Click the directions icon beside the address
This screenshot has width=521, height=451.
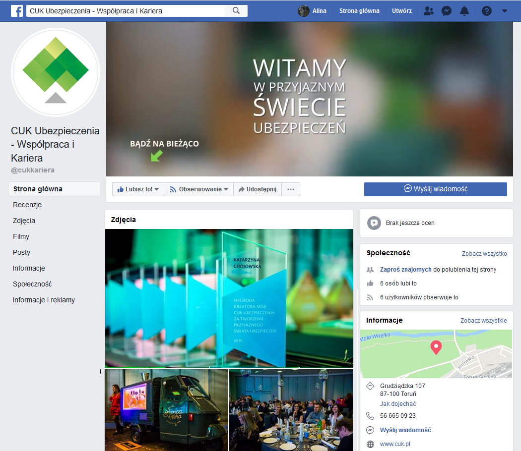[370, 386]
